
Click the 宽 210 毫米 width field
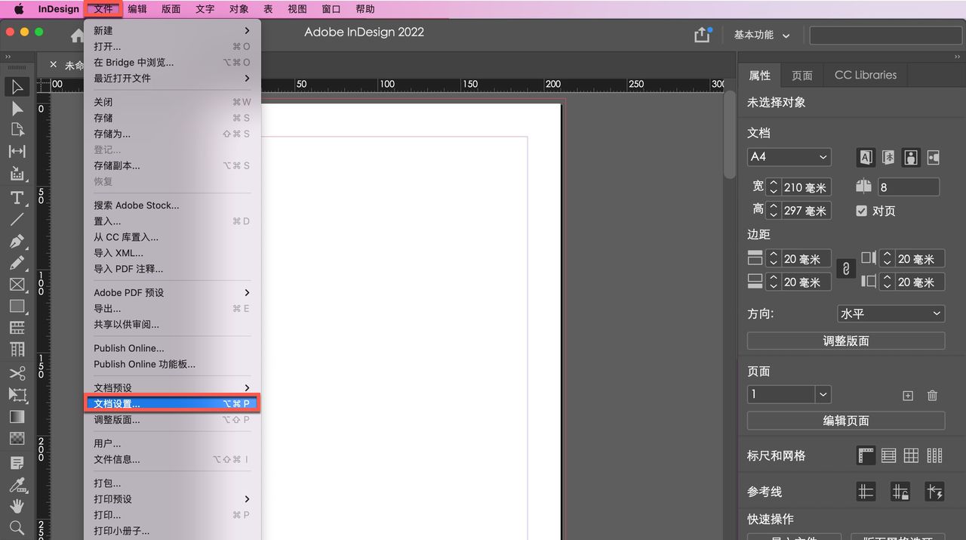click(806, 187)
